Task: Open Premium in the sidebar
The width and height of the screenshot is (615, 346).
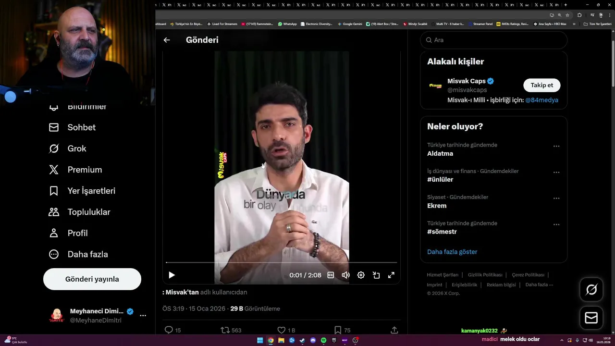Action: 75,170
